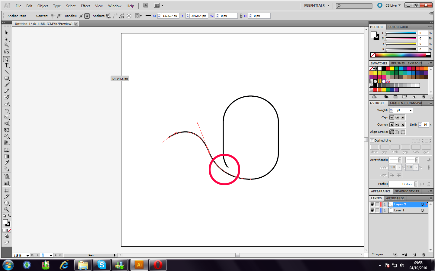Select the Line Segment tool
This screenshot has height=271, width=435.
coord(6,72)
